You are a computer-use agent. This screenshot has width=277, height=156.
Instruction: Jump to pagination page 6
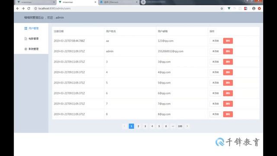166,126
